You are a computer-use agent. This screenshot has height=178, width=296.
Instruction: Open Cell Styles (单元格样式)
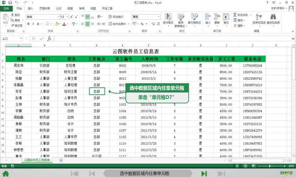click(x=194, y=20)
